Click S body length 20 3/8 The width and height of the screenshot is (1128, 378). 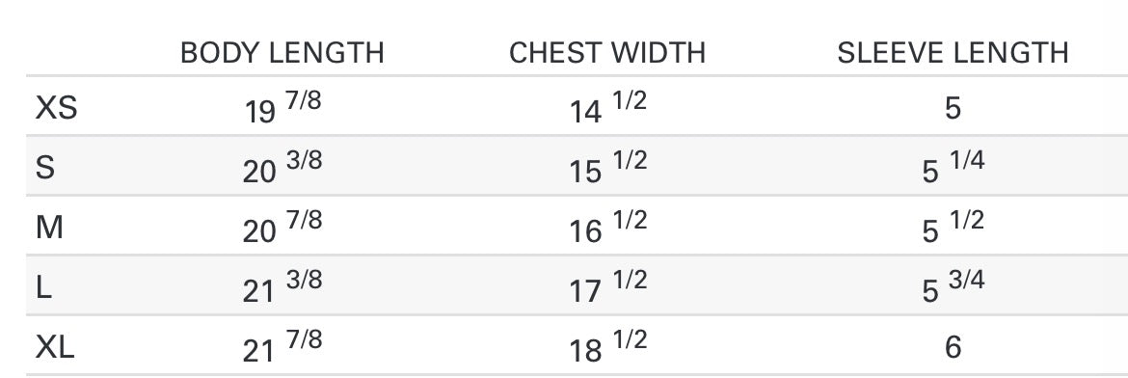click(282, 168)
